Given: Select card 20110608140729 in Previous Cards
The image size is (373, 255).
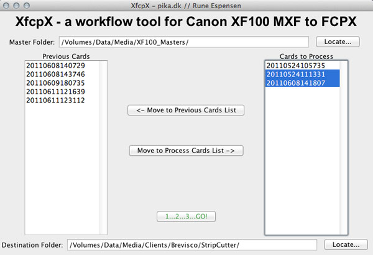Looking at the screenshot, I should (x=63, y=66).
